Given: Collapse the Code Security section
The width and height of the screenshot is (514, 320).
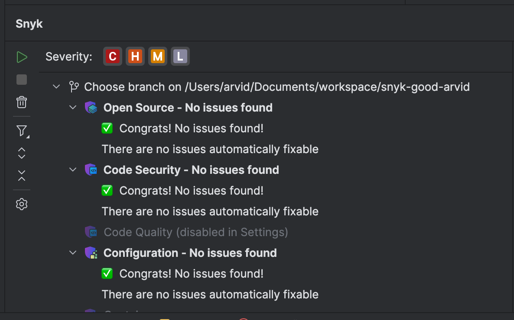Looking at the screenshot, I should (73, 170).
